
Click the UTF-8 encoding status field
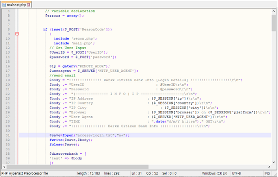click(x=236, y=173)
